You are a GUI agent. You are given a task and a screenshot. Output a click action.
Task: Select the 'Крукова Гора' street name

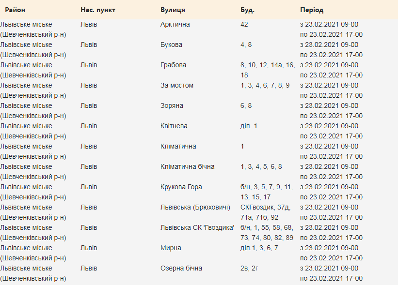point(181,187)
